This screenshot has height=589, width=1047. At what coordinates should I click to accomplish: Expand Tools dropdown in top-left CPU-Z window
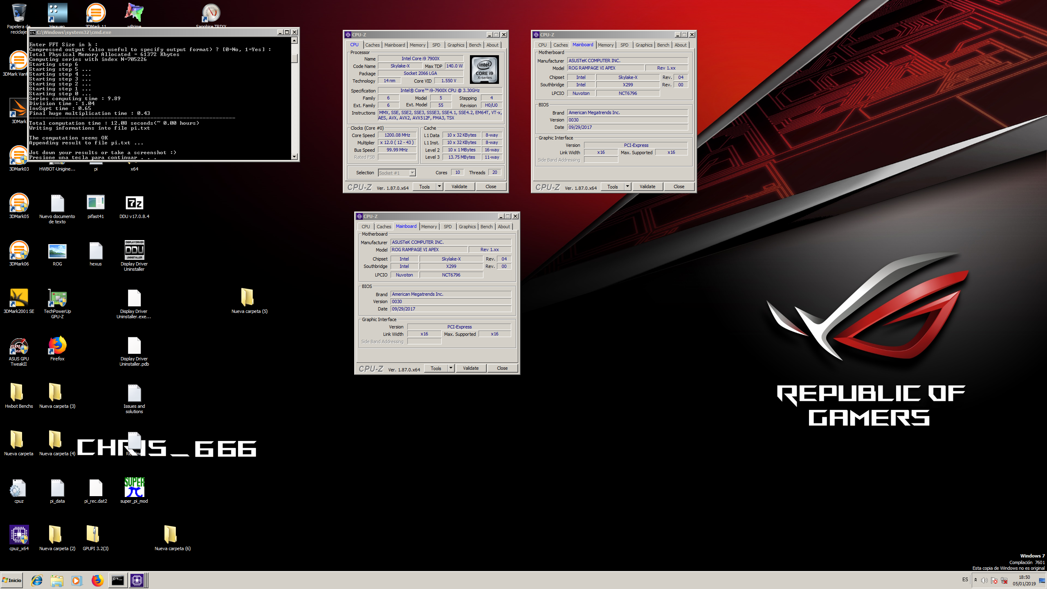click(440, 187)
